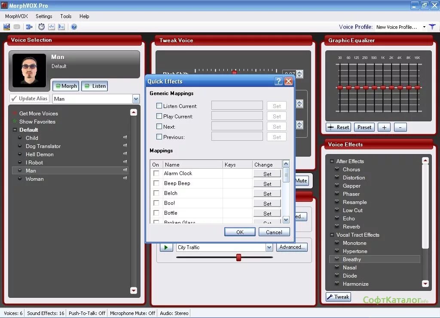Toggle the Listen button
Viewport: 440px width, 318px height.
95,86
